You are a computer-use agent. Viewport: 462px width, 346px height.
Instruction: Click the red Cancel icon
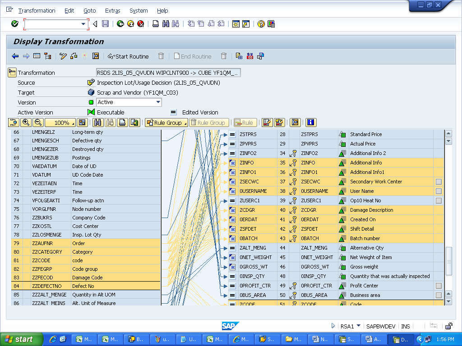(x=141, y=24)
